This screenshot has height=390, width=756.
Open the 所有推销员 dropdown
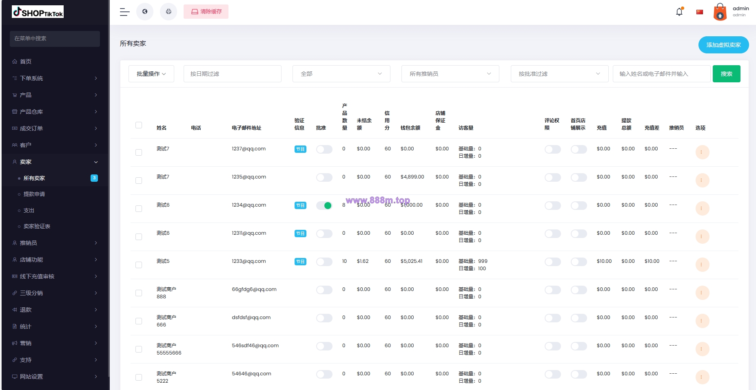coord(450,74)
